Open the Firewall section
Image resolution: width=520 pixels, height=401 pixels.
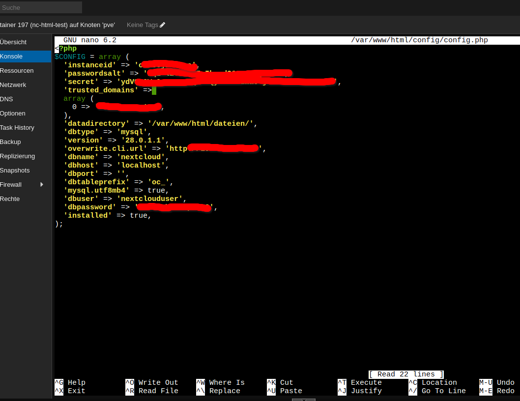11,185
